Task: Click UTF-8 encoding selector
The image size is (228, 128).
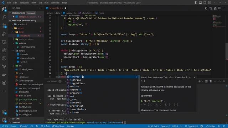Action: (175, 126)
